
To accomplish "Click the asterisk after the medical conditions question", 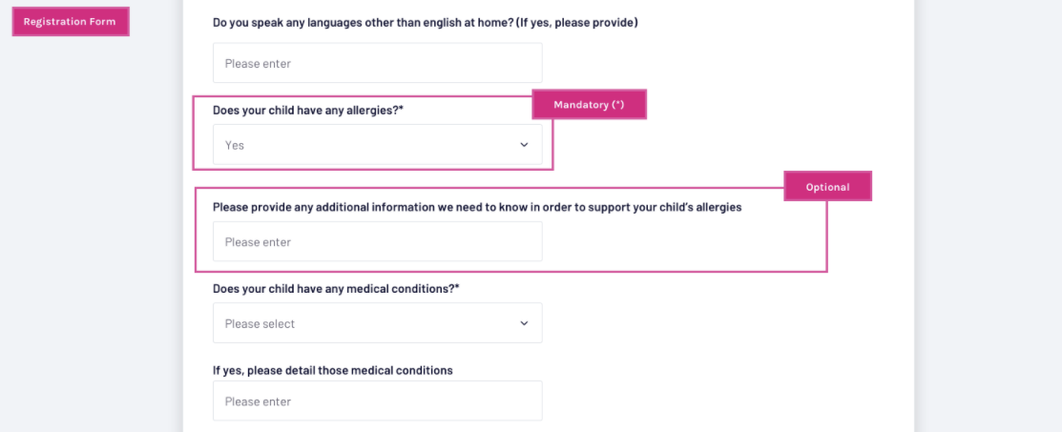I will [x=457, y=287].
